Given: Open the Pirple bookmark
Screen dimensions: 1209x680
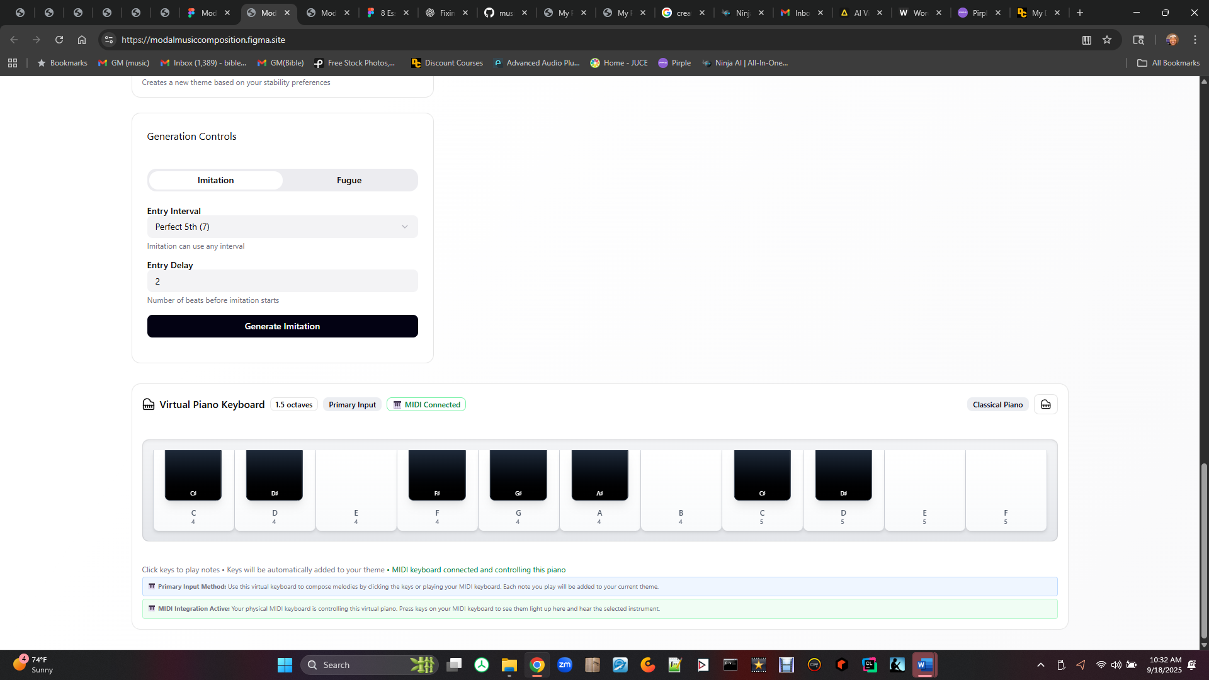Looking at the screenshot, I should pos(674,63).
